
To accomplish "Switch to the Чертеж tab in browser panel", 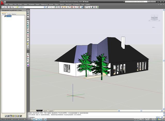I will pos(14,14).
